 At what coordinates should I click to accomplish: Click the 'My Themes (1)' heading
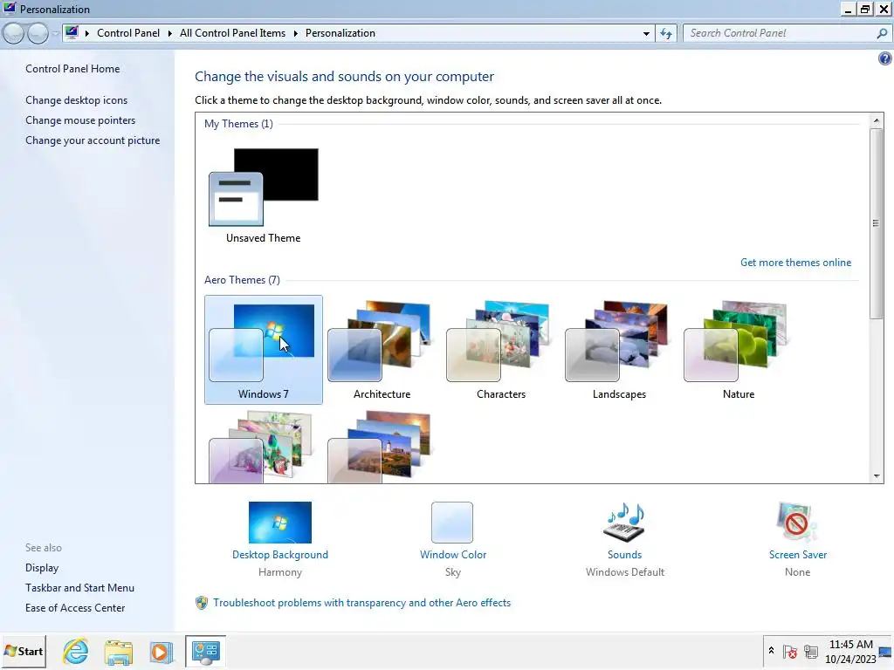238,124
